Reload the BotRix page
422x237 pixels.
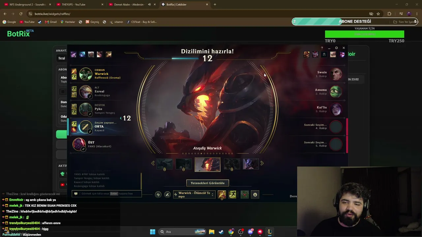point(21,14)
